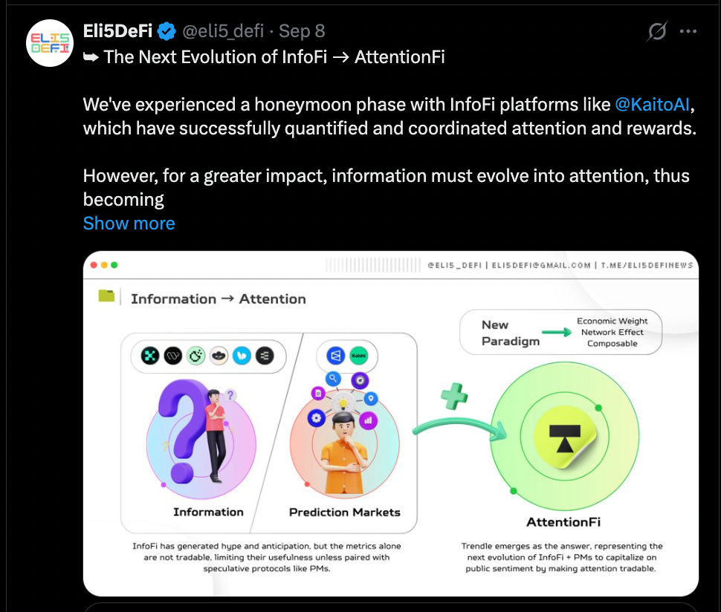Click the yellow folder icon beside Information
This screenshot has width=721, height=612.
click(106, 296)
